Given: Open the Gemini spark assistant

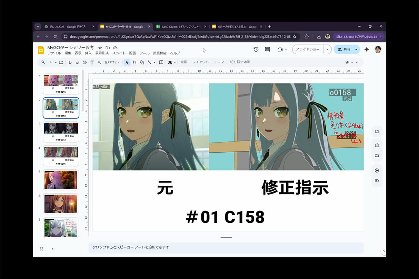Looking at the screenshot, I should [x=367, y=49].
